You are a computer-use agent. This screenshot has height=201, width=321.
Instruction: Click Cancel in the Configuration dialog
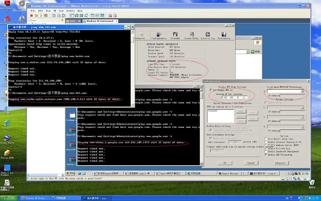251,163
